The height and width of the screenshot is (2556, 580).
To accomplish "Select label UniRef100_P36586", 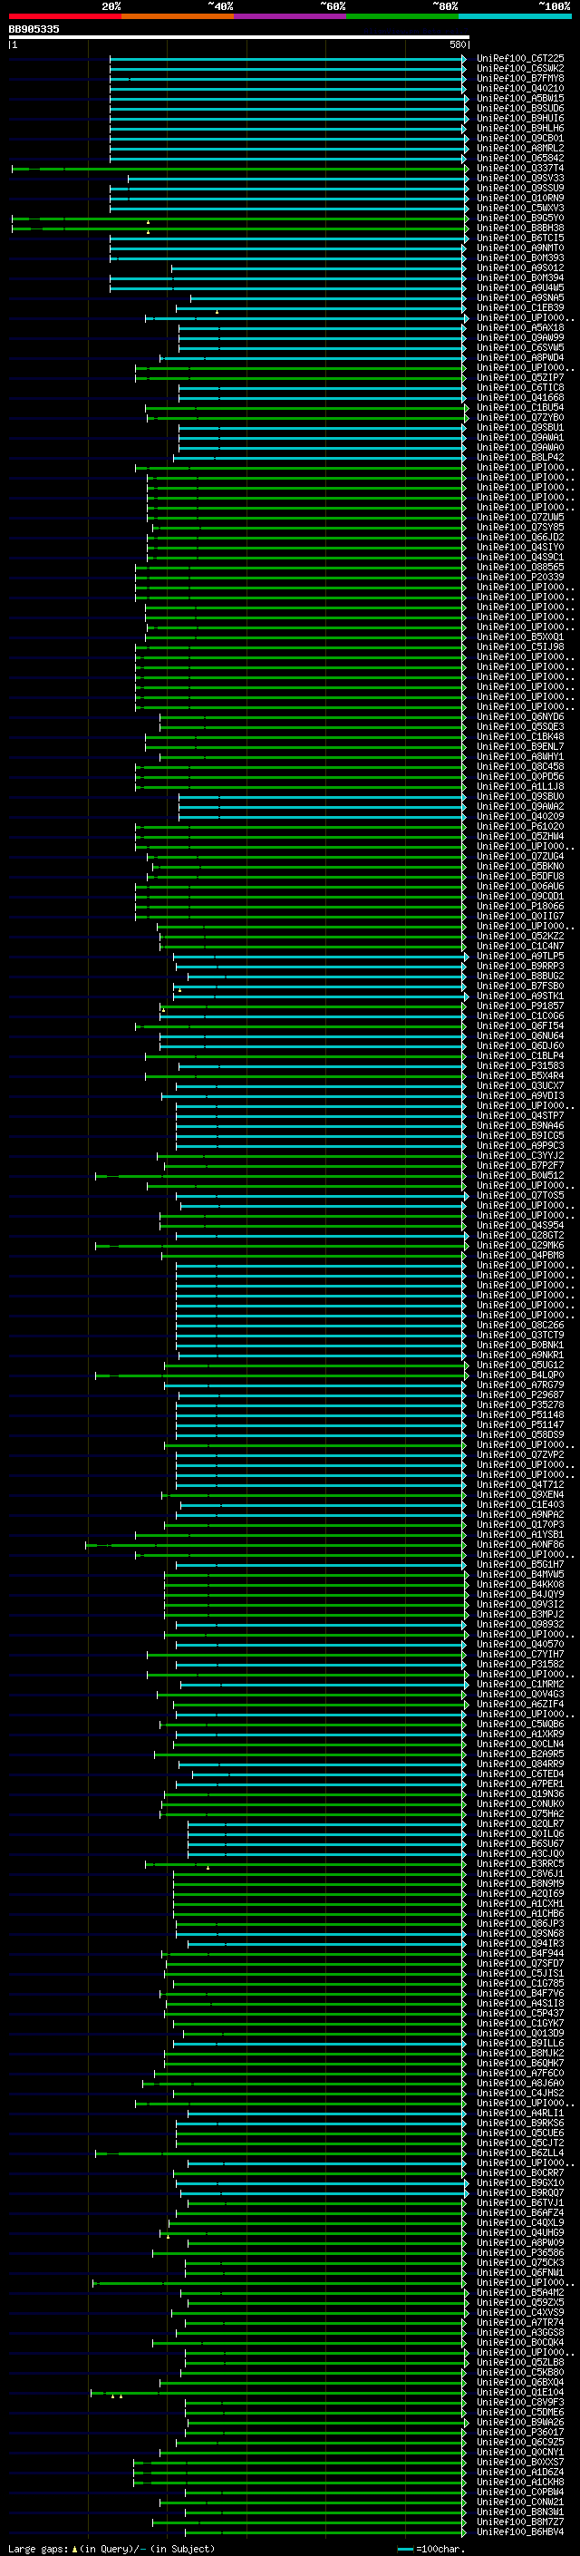I will tap(519, 2252).
